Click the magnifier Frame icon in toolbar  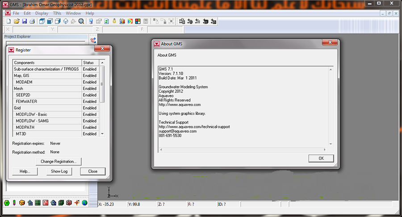[81, 21]
